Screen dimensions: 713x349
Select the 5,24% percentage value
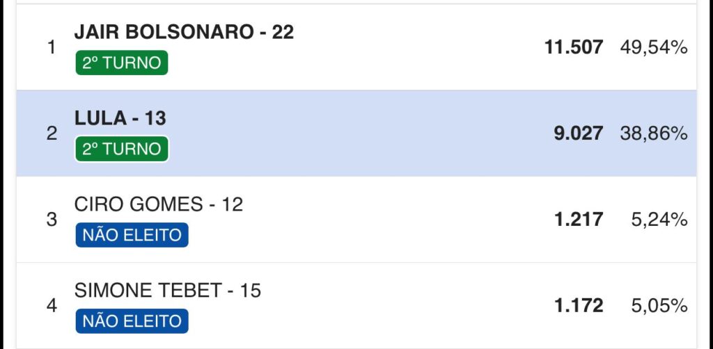click(x=660, y=220)
